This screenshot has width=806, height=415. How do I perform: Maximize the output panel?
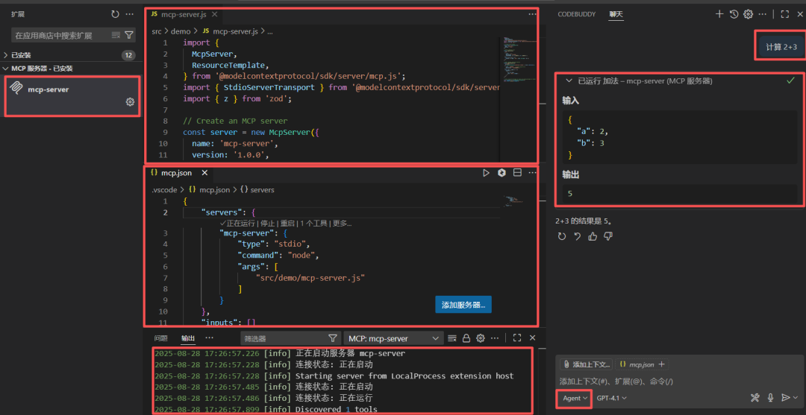[x=518, y=338]
